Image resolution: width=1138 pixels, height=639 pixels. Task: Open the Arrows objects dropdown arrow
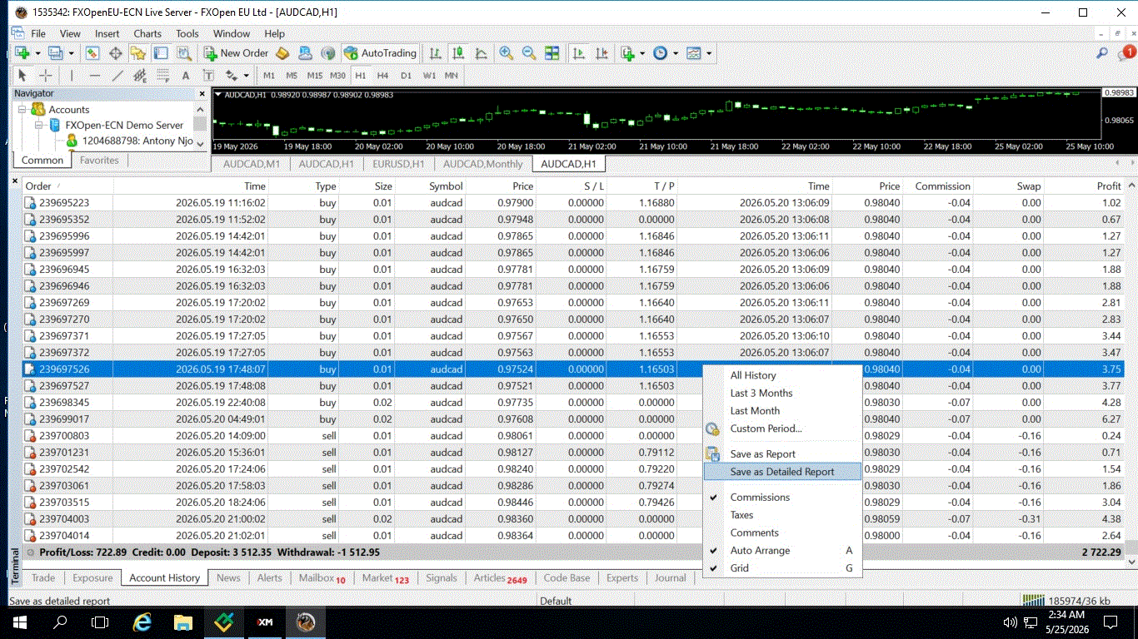tap(247, 75)
